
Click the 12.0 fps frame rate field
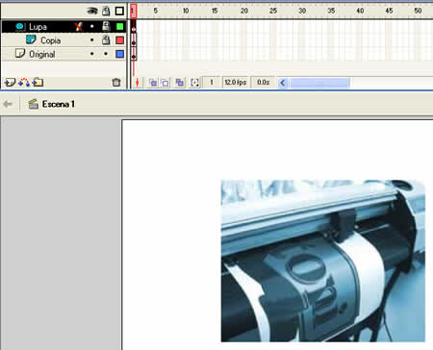click(236, 83)
